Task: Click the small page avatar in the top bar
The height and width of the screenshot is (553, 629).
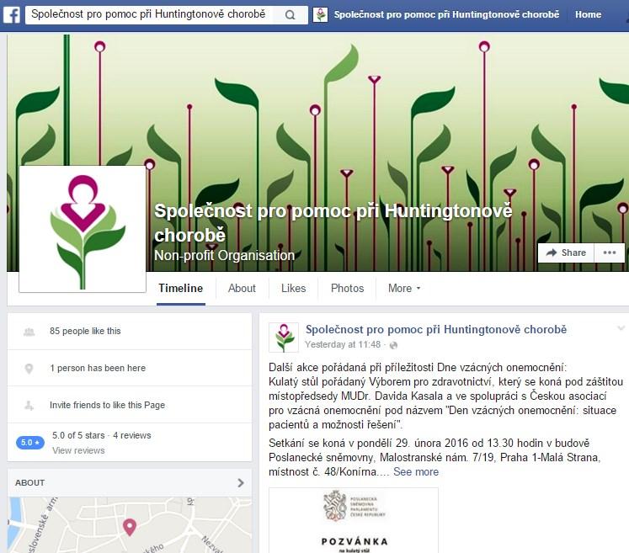Action: pyautogui.click(x=320, y=15)
